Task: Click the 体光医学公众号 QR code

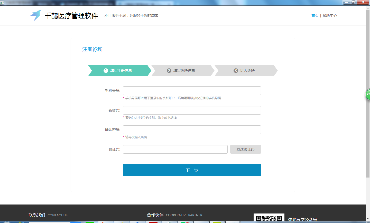Action: pyautogui.click(x=269, y=217)
